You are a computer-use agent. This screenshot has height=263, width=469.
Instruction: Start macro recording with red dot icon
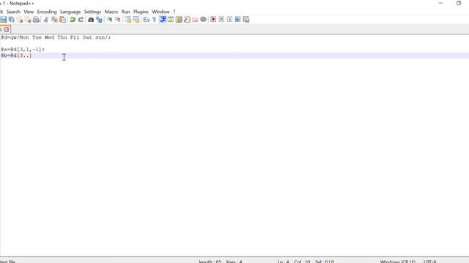point(213,20)
